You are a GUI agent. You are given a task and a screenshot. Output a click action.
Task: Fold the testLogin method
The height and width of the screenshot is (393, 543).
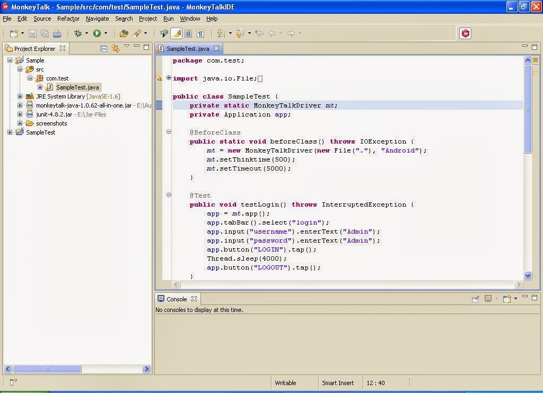169,194
